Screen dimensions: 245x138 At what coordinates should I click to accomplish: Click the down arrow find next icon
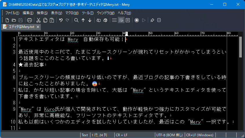[90, 20]
